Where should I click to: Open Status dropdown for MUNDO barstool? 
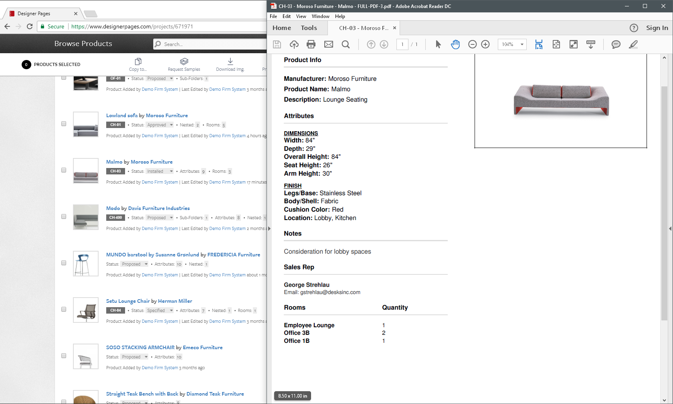(x=135, y=264)
